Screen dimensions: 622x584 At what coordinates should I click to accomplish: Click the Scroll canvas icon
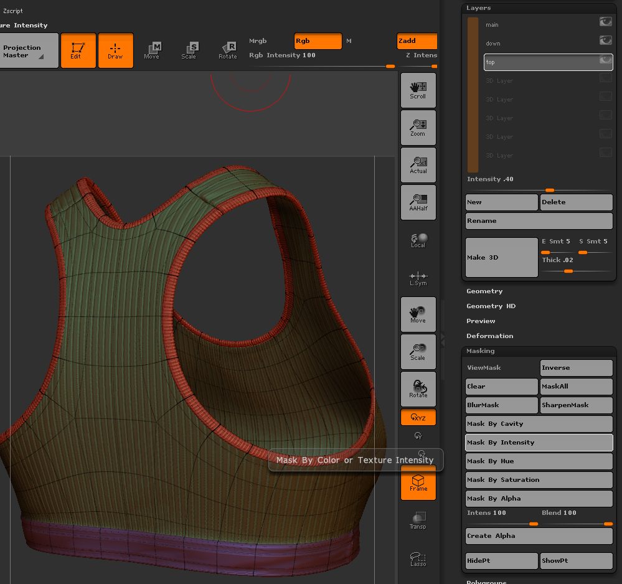[x=418, y=90]
